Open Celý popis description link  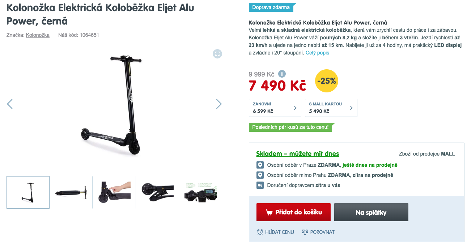point(317,53)
